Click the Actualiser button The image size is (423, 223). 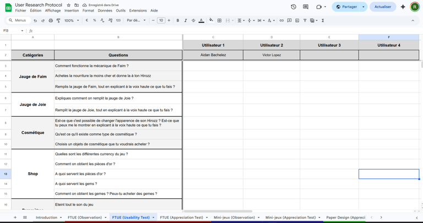point(383,7)
